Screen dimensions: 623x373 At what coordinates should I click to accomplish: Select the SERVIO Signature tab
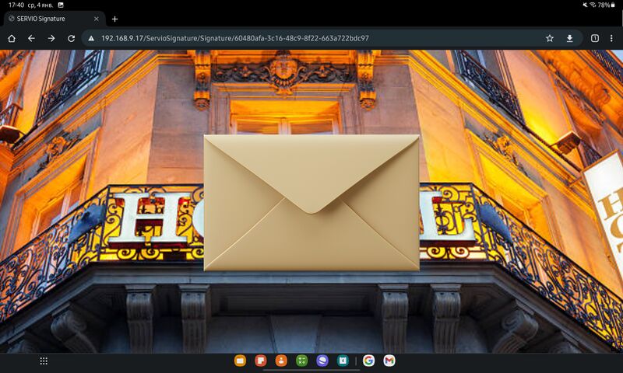(47, 19)
